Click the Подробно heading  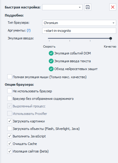click(x=14, y=15)
